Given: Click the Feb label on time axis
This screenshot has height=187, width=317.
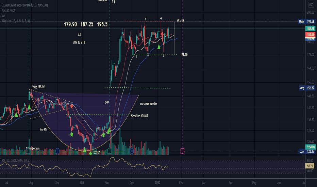Looking at the screenshot, I should point(181,183).
